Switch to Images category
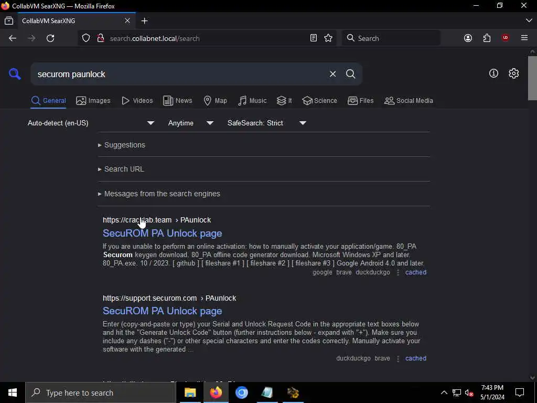The width and height of the screenshot is (537, 403). pos(93,101)
